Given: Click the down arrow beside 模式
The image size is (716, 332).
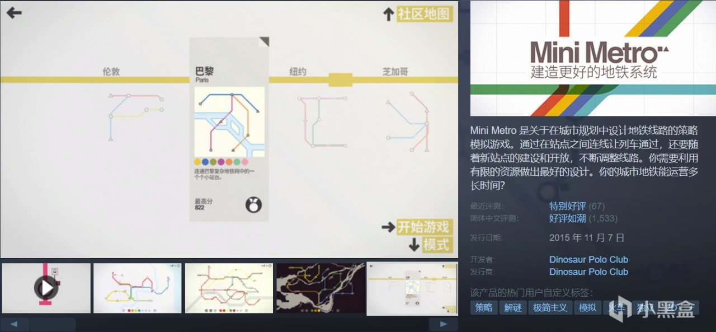Looking at the screenshot, I should 414,245.
